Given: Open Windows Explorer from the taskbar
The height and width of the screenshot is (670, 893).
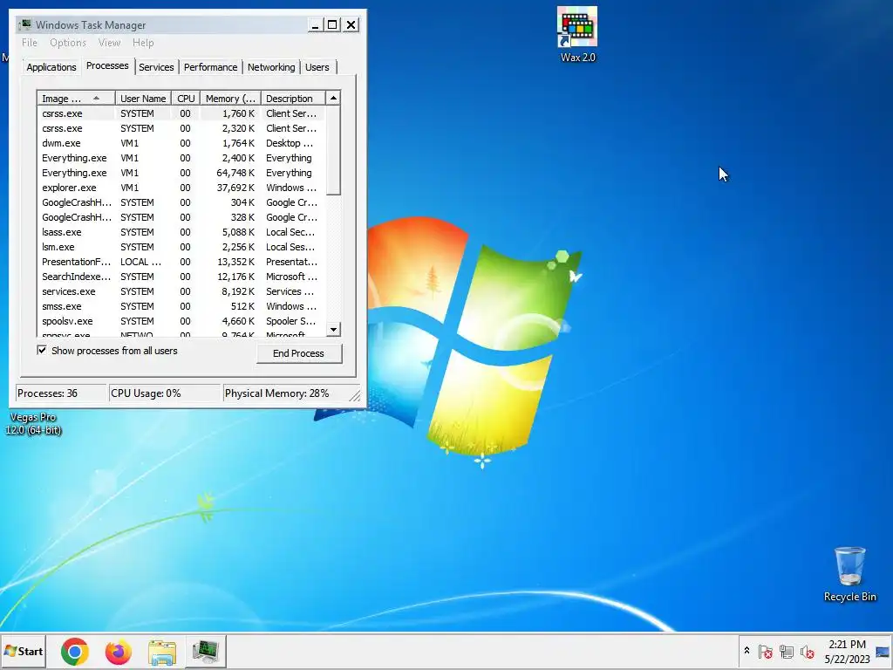Looking at the screenshot, I should pyautogui.click(x=161, y=651).
